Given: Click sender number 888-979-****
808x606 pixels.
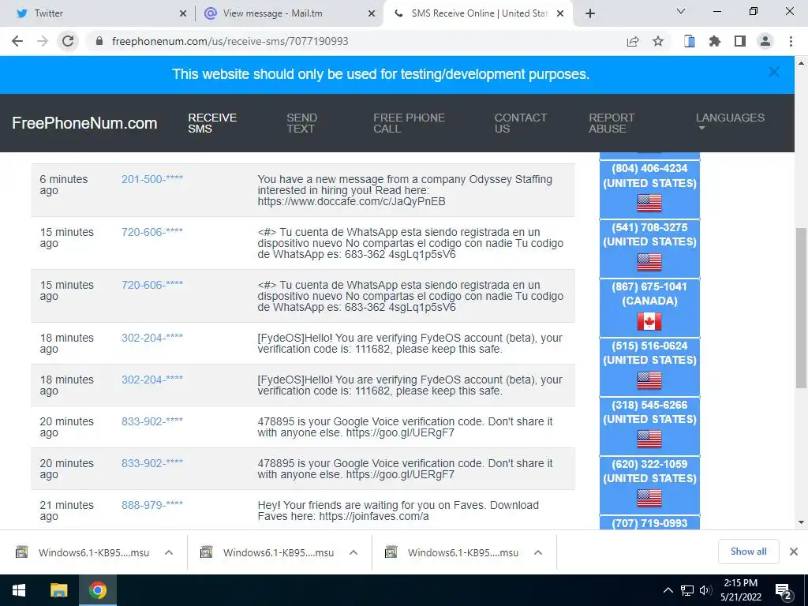Looking at the screenshot, I should pos(152,505).
